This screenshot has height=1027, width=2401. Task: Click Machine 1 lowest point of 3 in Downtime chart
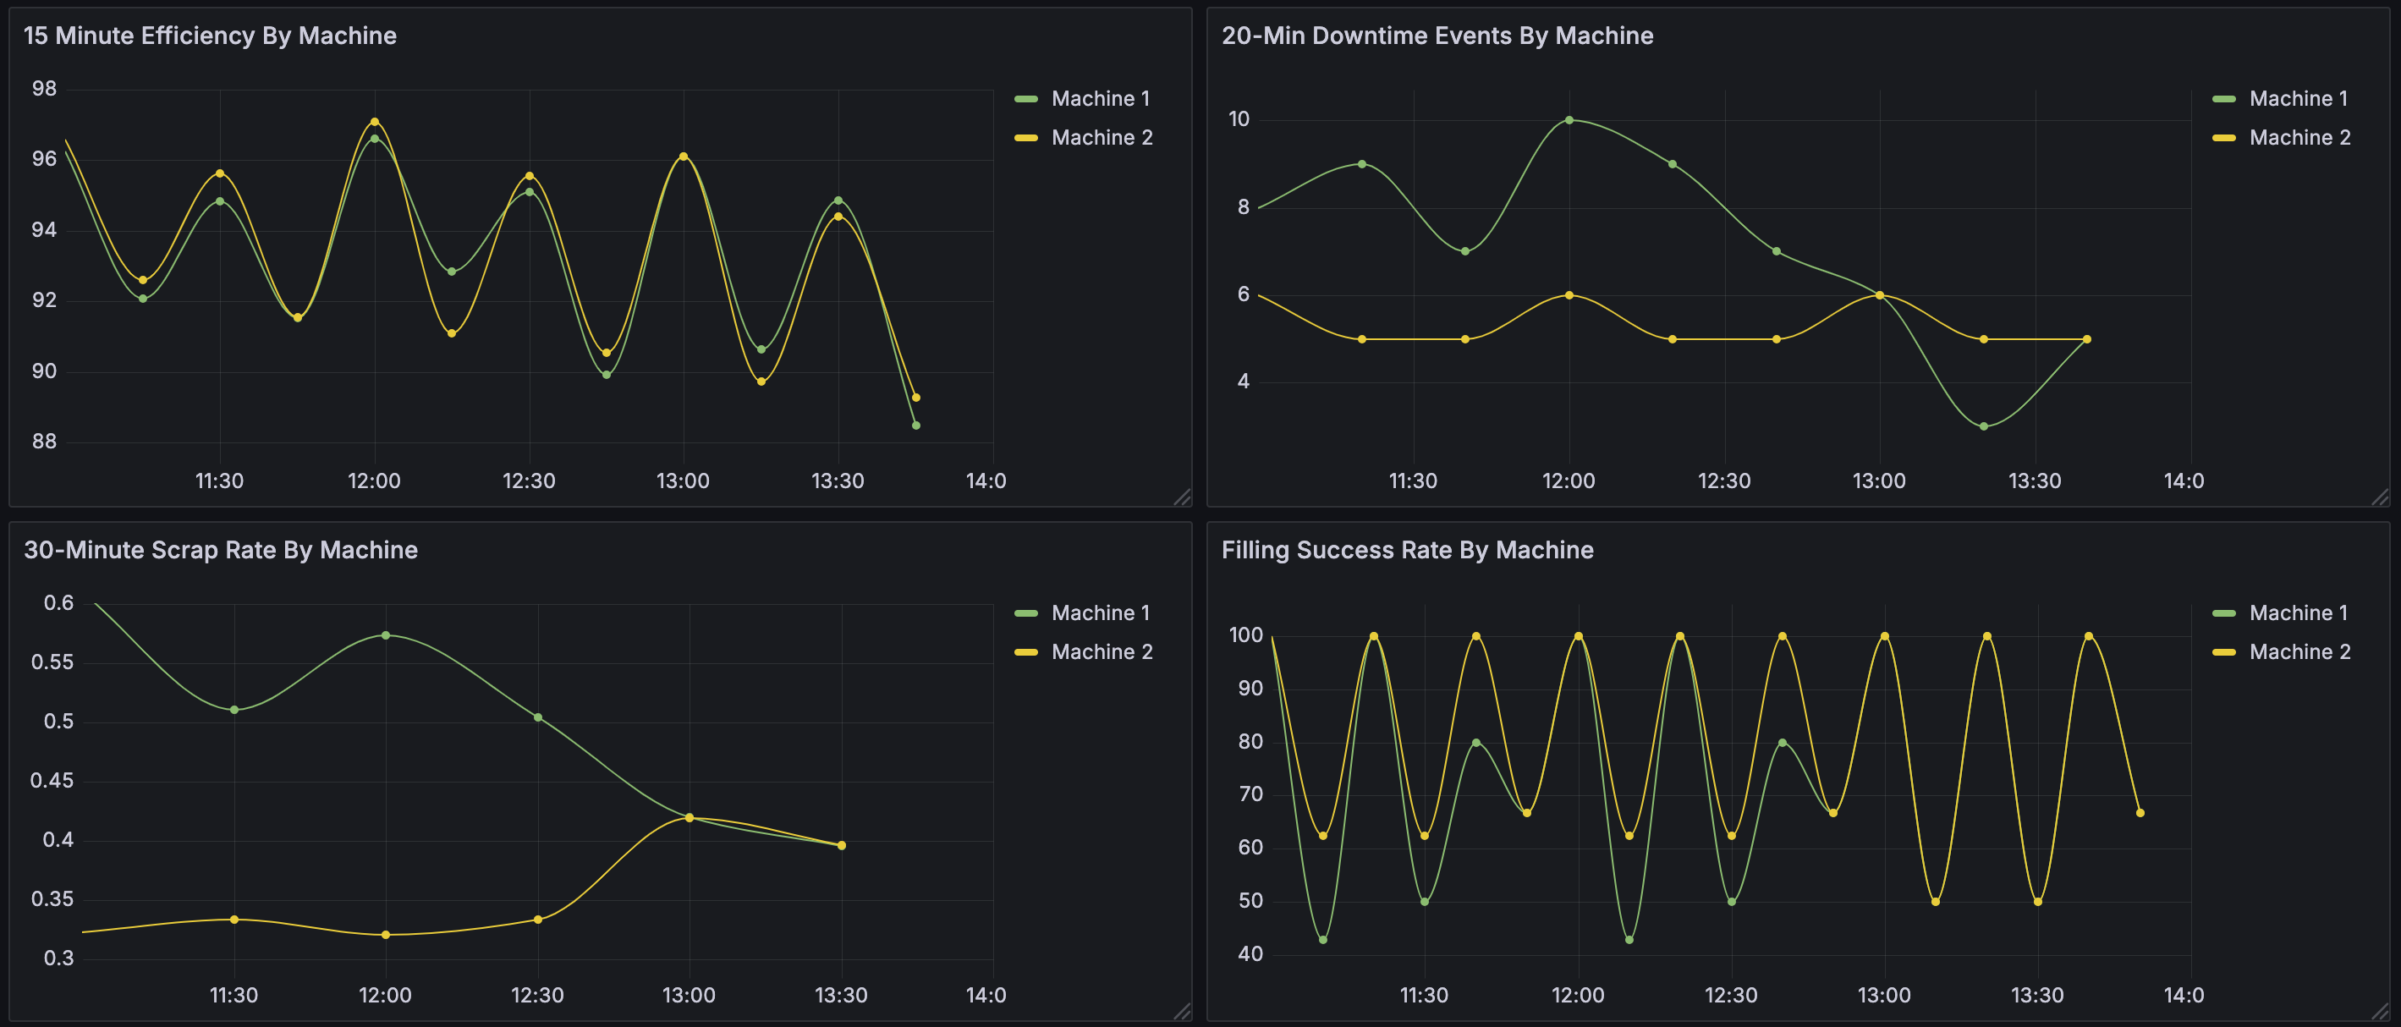pos(1983,427)
